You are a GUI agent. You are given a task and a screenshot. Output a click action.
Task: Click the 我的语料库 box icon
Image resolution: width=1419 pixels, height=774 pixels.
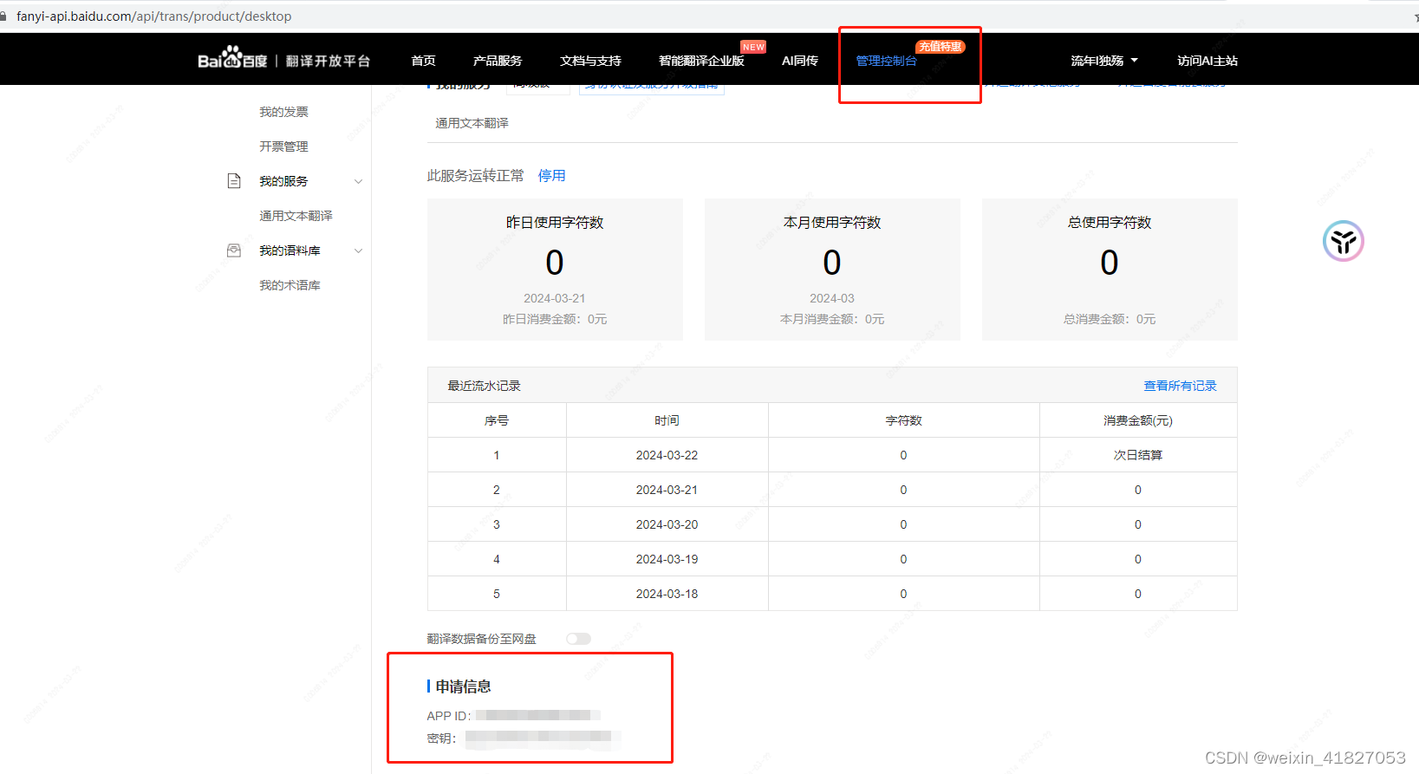pyautogui.click(x=234, y=250)
